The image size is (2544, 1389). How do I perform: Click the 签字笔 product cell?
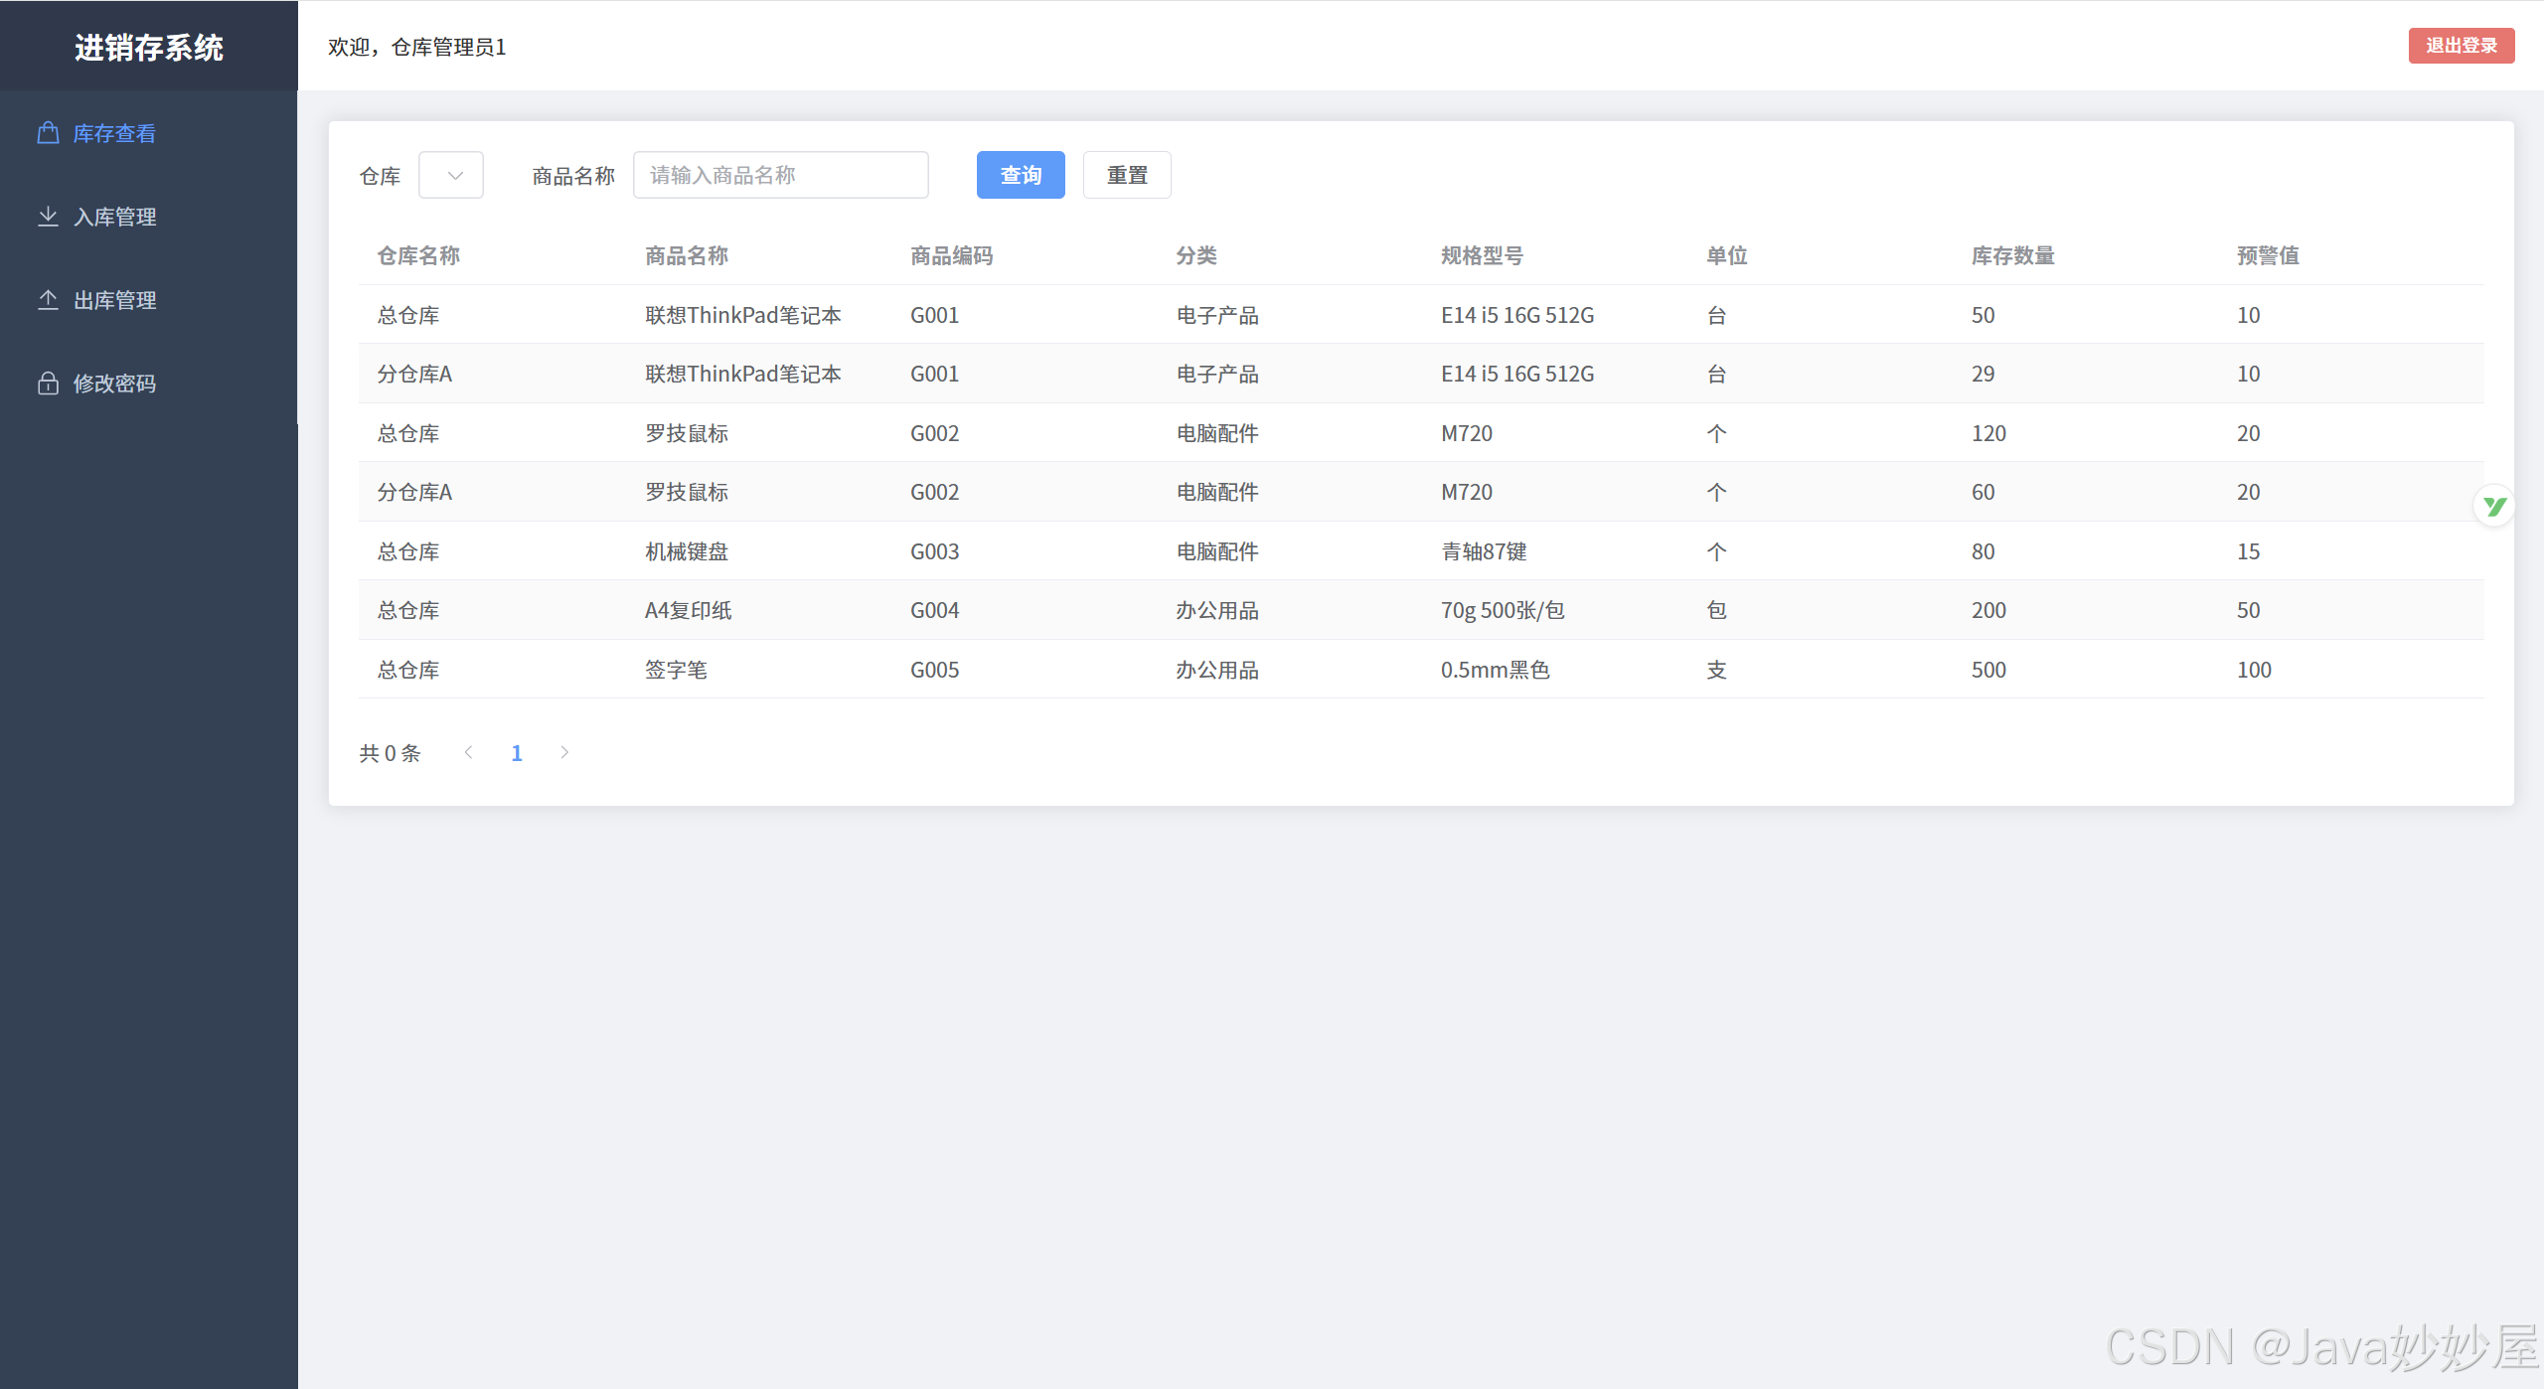tap(677, 670)
